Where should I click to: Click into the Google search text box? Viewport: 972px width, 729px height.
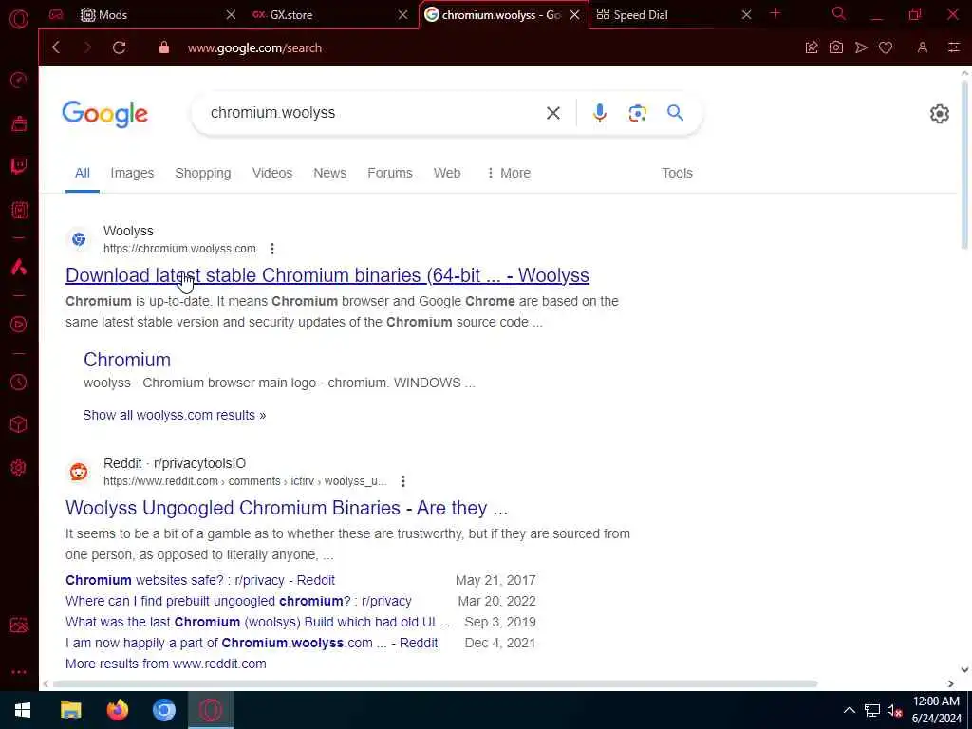[372, 113]
